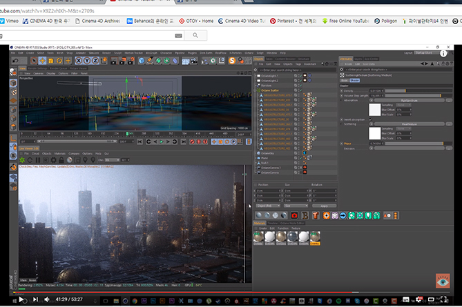The width and height of the screenshot is (462, 307).
Task: Click current frame marker on timeline ruler
Action: [128, 134]
